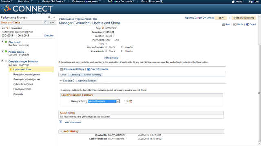
Task: Open the Main Menu dropdown
Action: pos(25,1)
